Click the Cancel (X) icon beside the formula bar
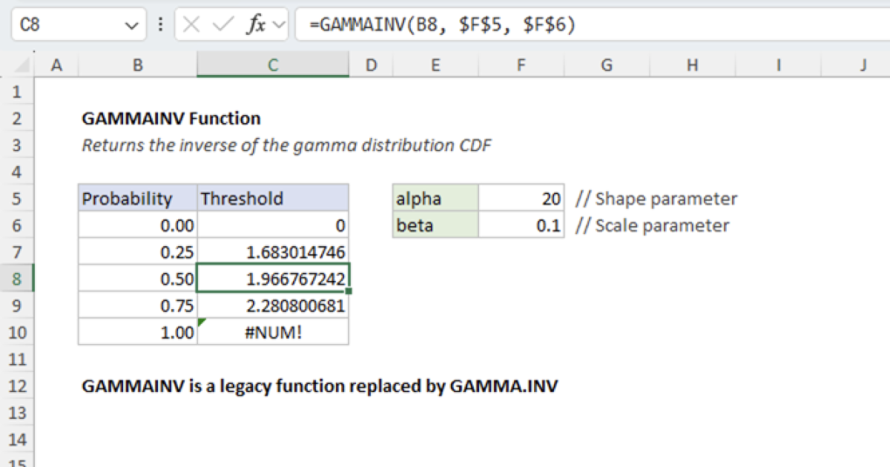This screenshot has width=890, height=467. [191, 24]
